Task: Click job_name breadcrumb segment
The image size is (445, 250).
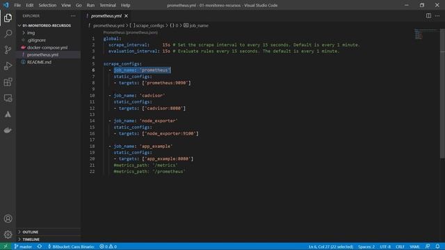Action: point(196,26)
